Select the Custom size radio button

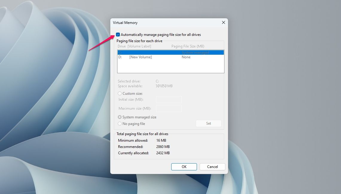click(120, 93)
